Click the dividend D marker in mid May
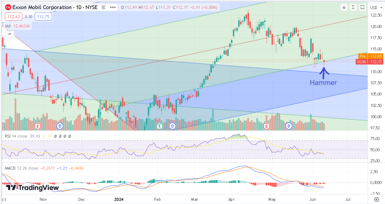 (289, 126)
